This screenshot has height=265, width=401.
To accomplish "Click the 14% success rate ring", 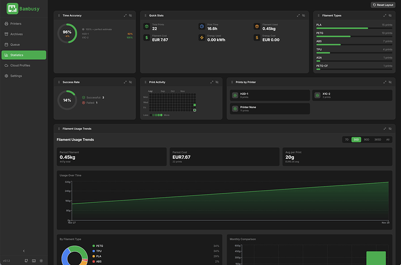I will click(x=67, y=100).
